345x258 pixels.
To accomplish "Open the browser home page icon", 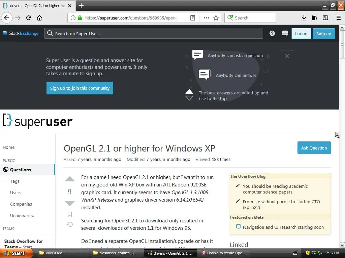I will coord(39,18).
